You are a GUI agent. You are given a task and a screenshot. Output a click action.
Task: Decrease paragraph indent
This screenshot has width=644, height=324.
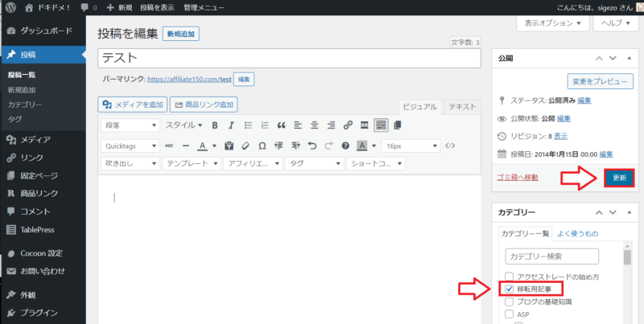(x=279, y=146)
